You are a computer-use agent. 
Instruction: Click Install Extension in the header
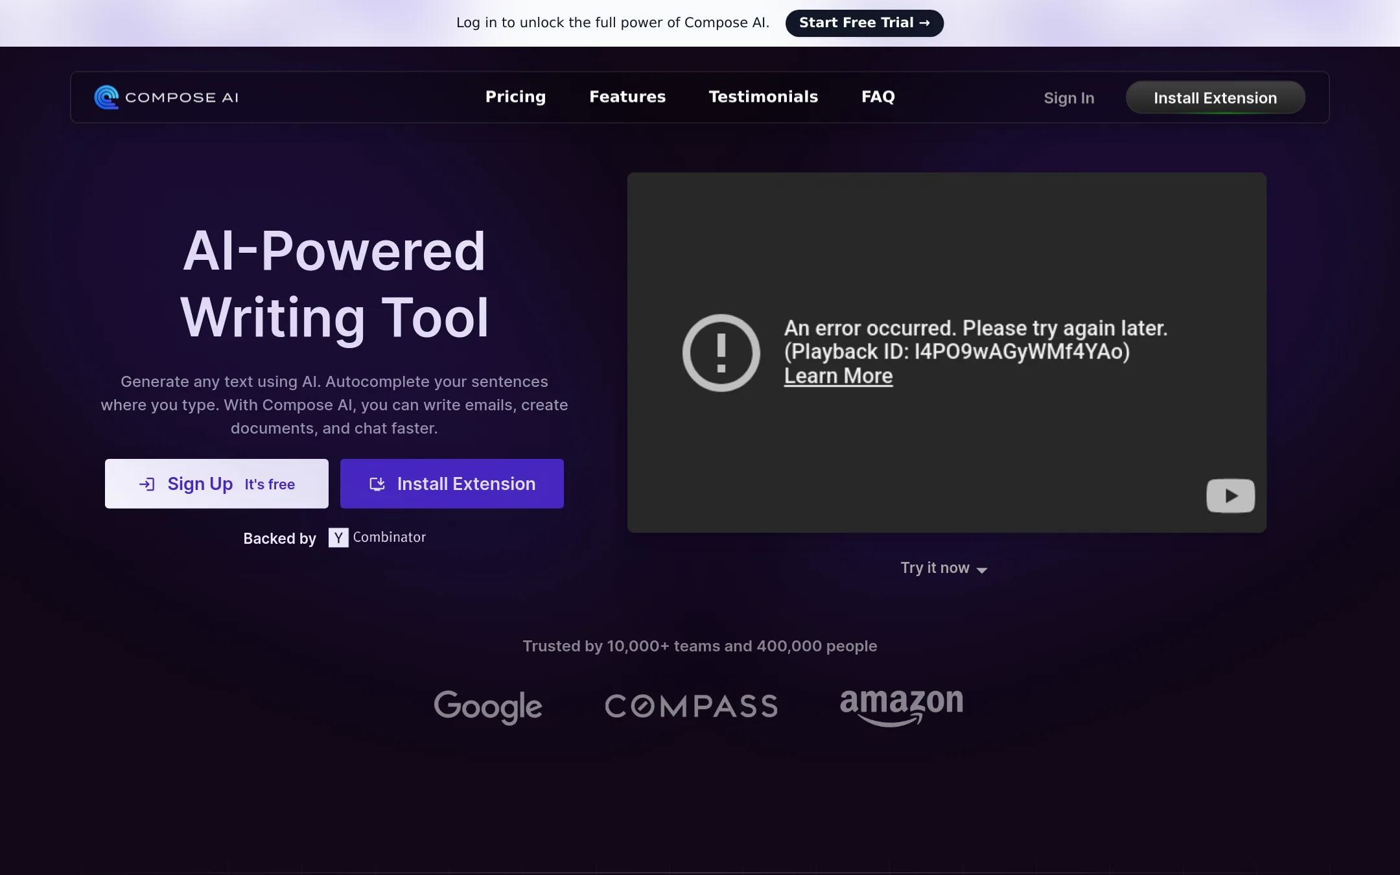click(x=1215, y=98)
